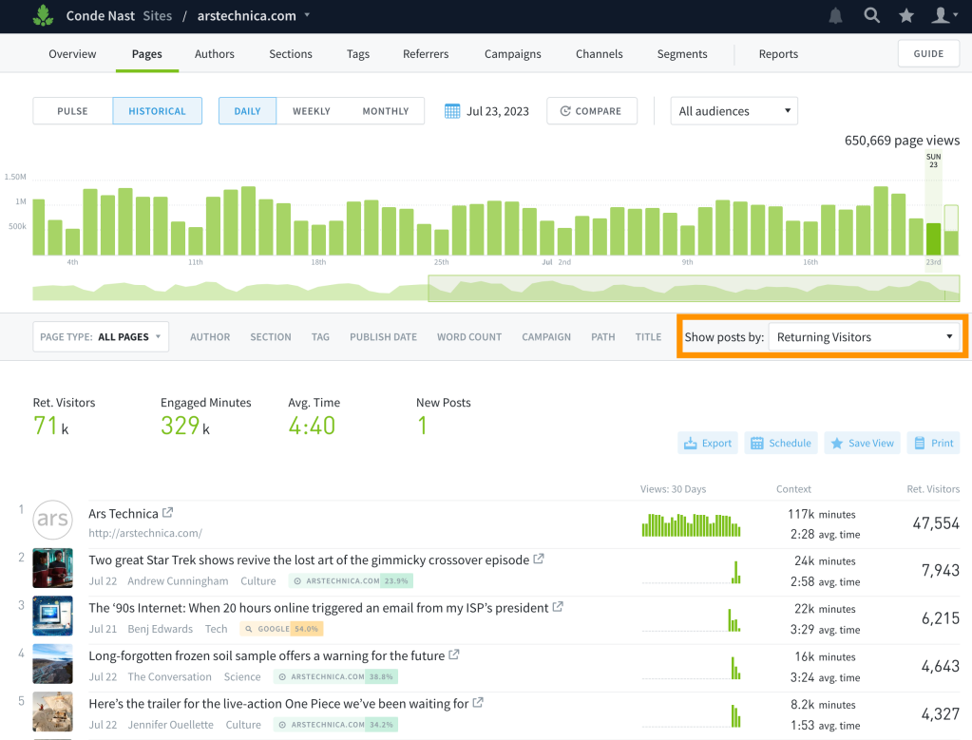Viewport: 972px width, 740px height.
Task: Go to the Overview tab
Action: tap(72, 54)
